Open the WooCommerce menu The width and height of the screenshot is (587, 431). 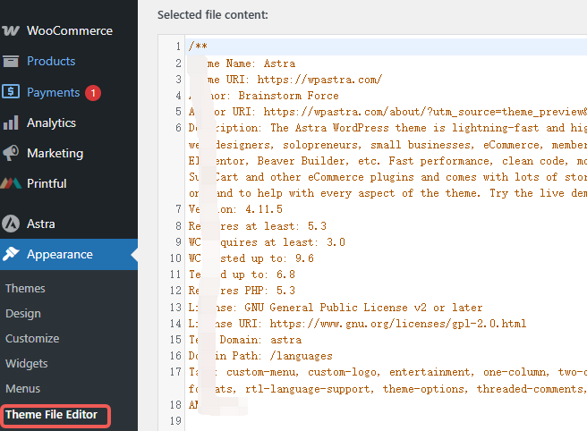click(69, 30)
